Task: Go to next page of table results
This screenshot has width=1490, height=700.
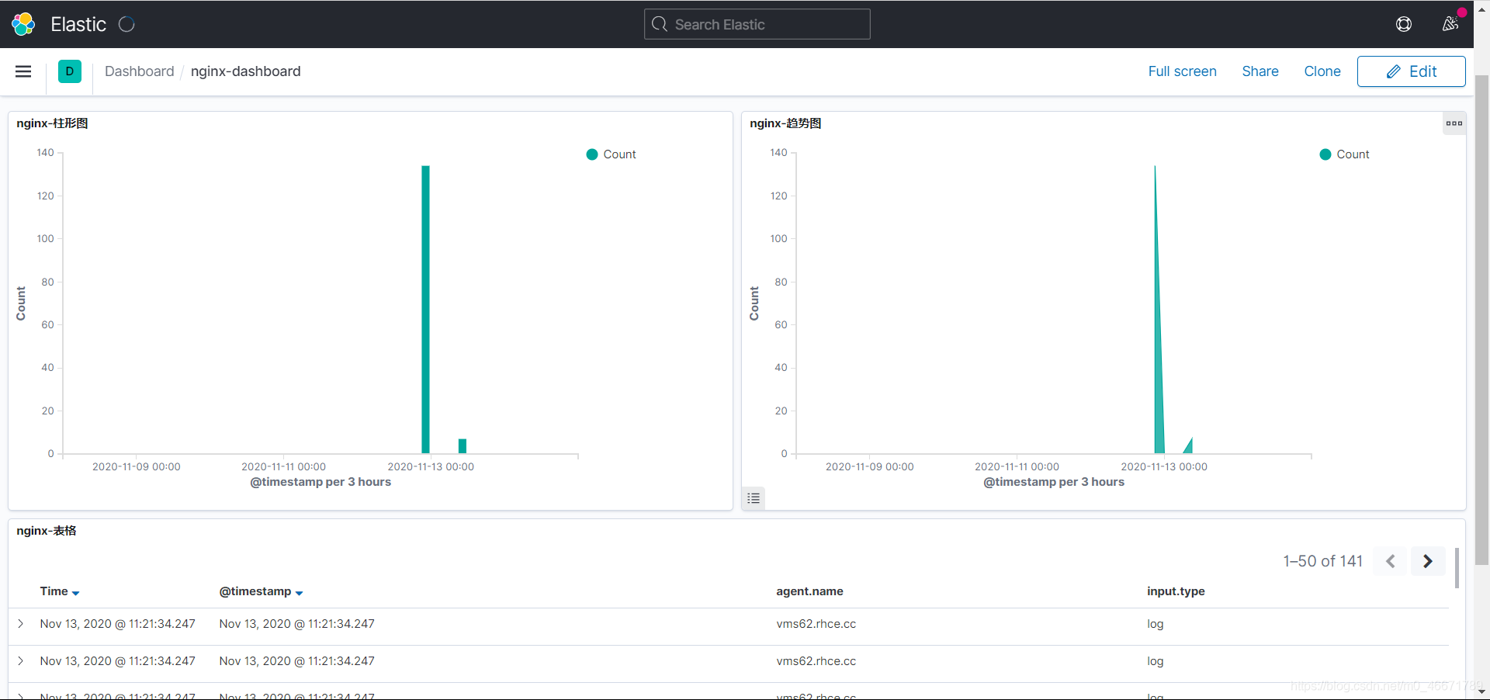Action: coord(1427,561)
